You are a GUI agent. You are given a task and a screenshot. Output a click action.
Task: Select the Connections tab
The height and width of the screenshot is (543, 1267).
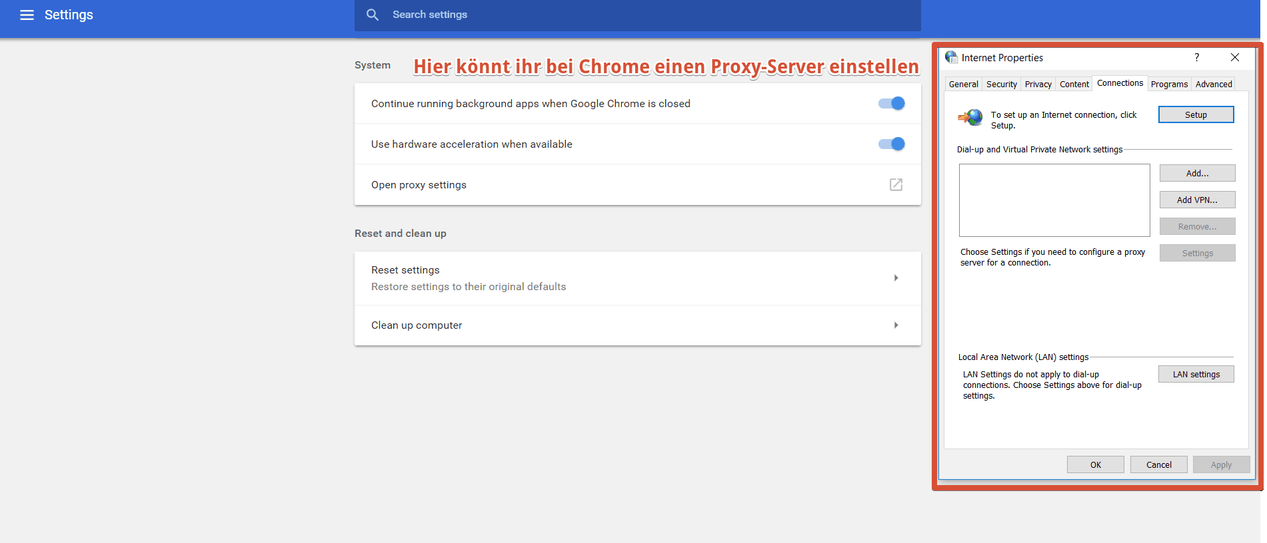[1120, 83]
